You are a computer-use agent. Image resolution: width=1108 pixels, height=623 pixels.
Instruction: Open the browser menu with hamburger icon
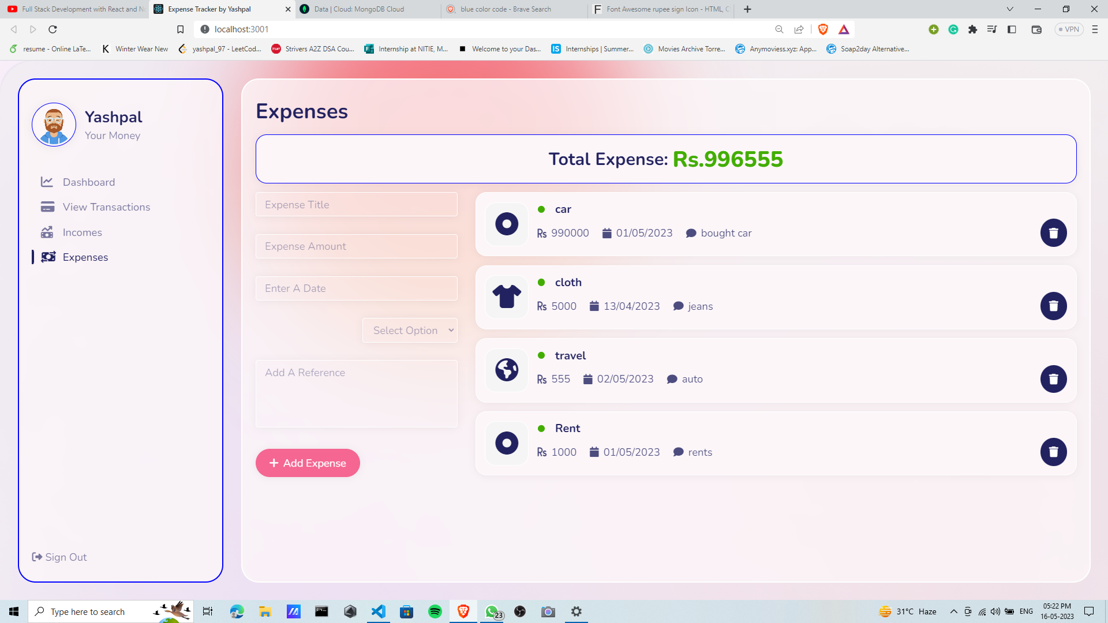coord(1095,29)
